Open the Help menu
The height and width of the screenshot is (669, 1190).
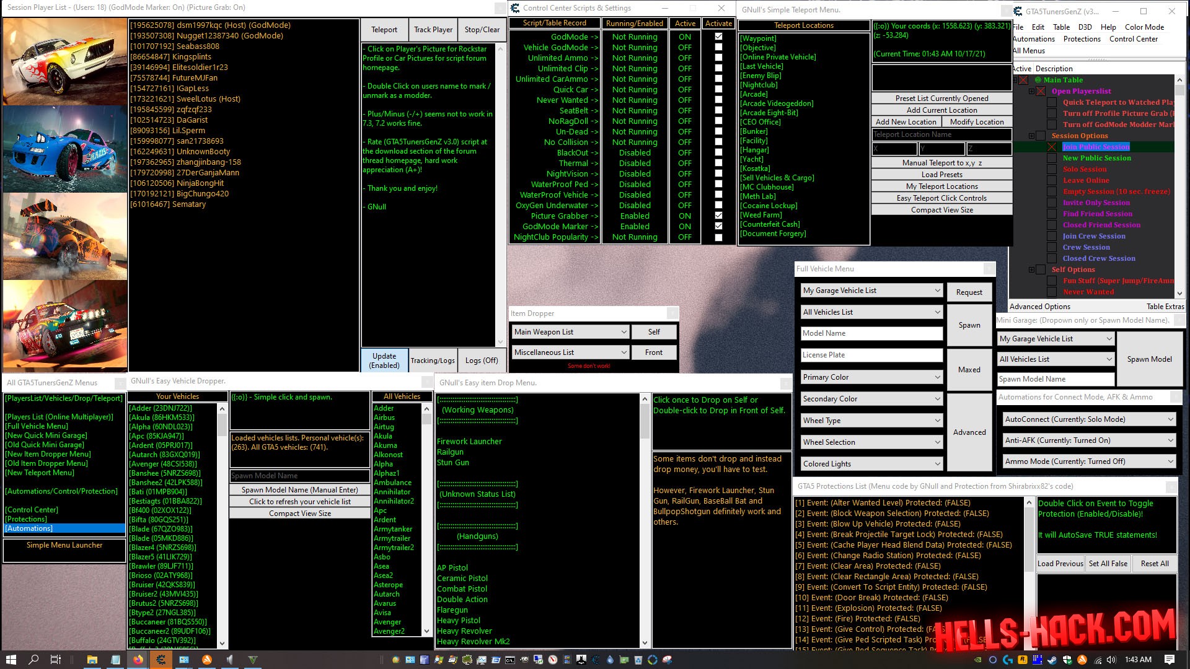pyautogui.click(x=1108, y=27)
